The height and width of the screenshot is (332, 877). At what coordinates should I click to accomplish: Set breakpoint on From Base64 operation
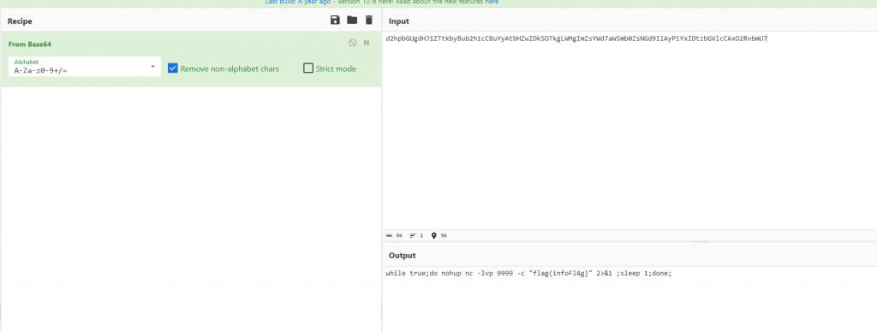[x=367, y=43]
